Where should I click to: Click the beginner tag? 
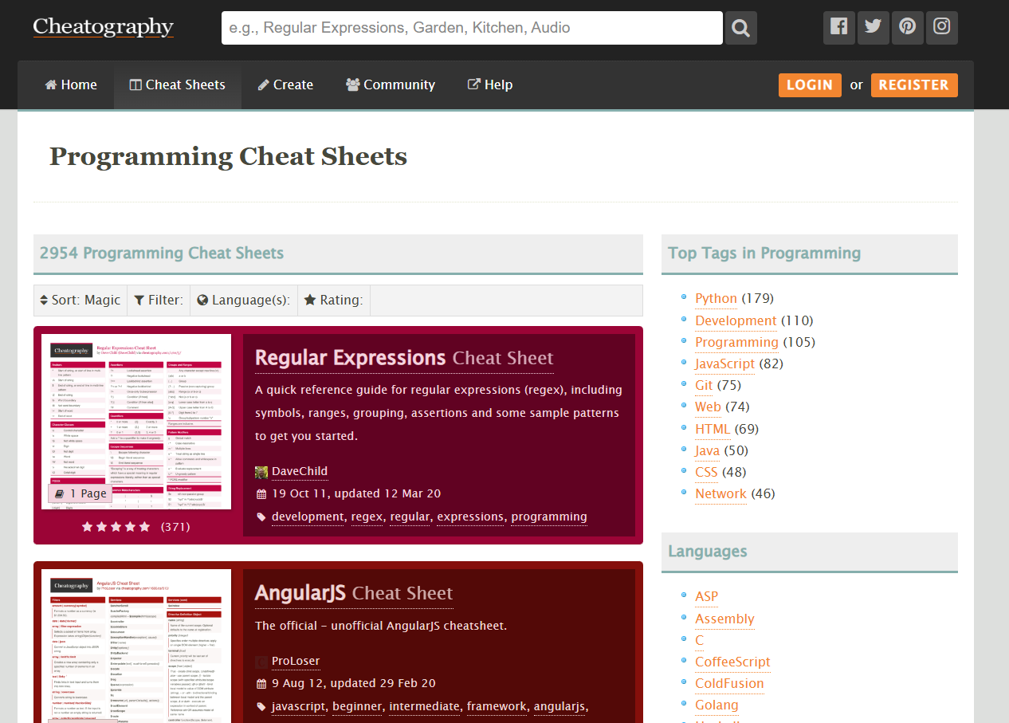tap(357, 706)
